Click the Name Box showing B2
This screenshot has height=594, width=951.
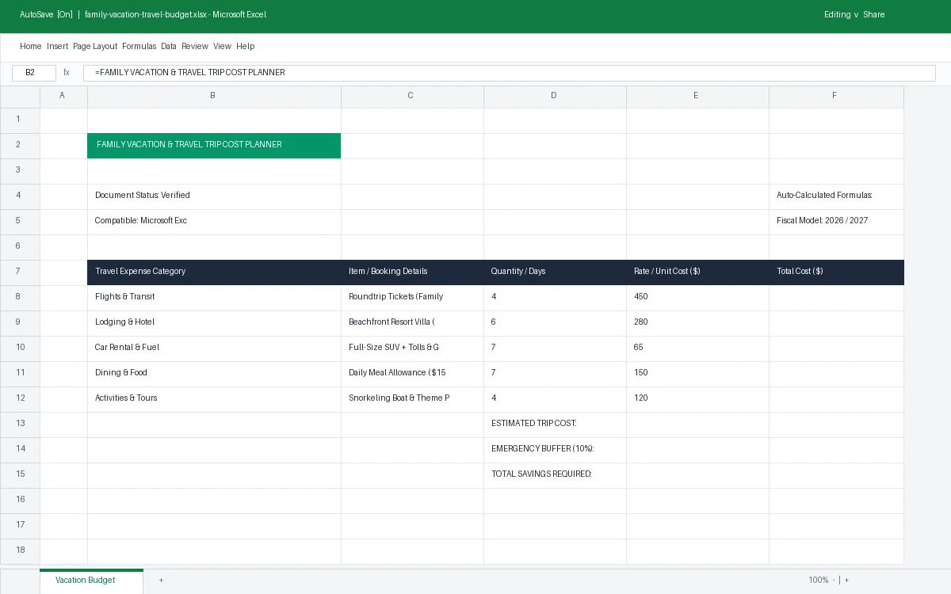[x=34, y=73]
